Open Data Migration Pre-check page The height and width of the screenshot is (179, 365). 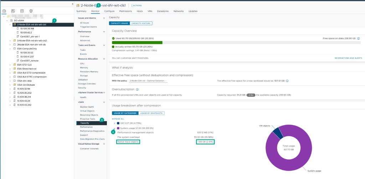(92, 139)
